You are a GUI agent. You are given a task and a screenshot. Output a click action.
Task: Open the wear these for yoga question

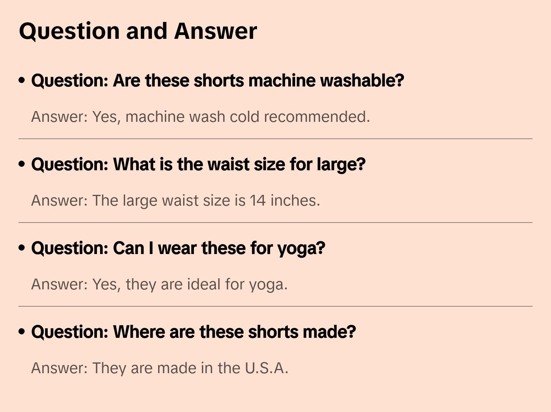coord(178,248)
